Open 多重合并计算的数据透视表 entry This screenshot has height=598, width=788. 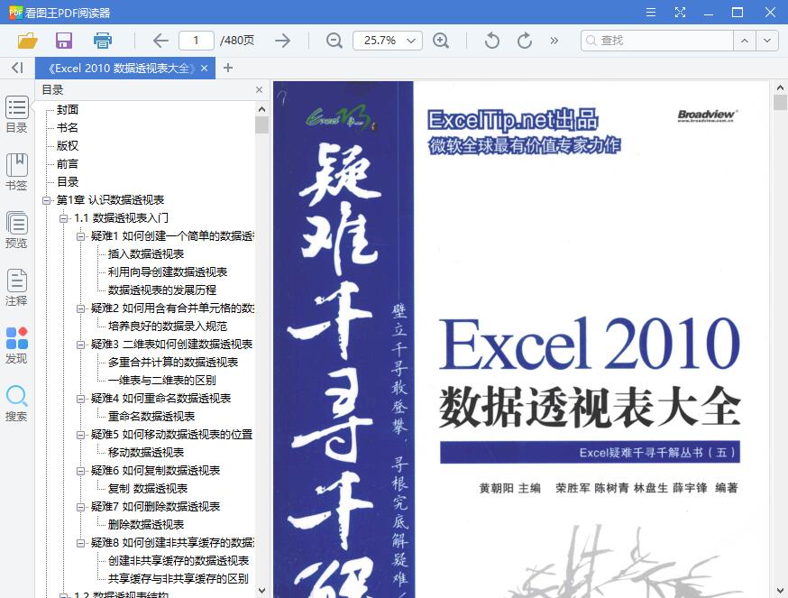(173, 363)
